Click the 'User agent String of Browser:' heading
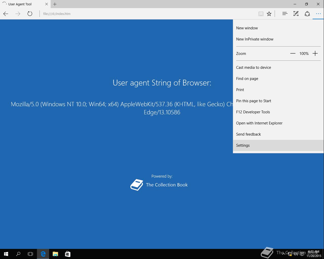 click(x=162, y=83)
